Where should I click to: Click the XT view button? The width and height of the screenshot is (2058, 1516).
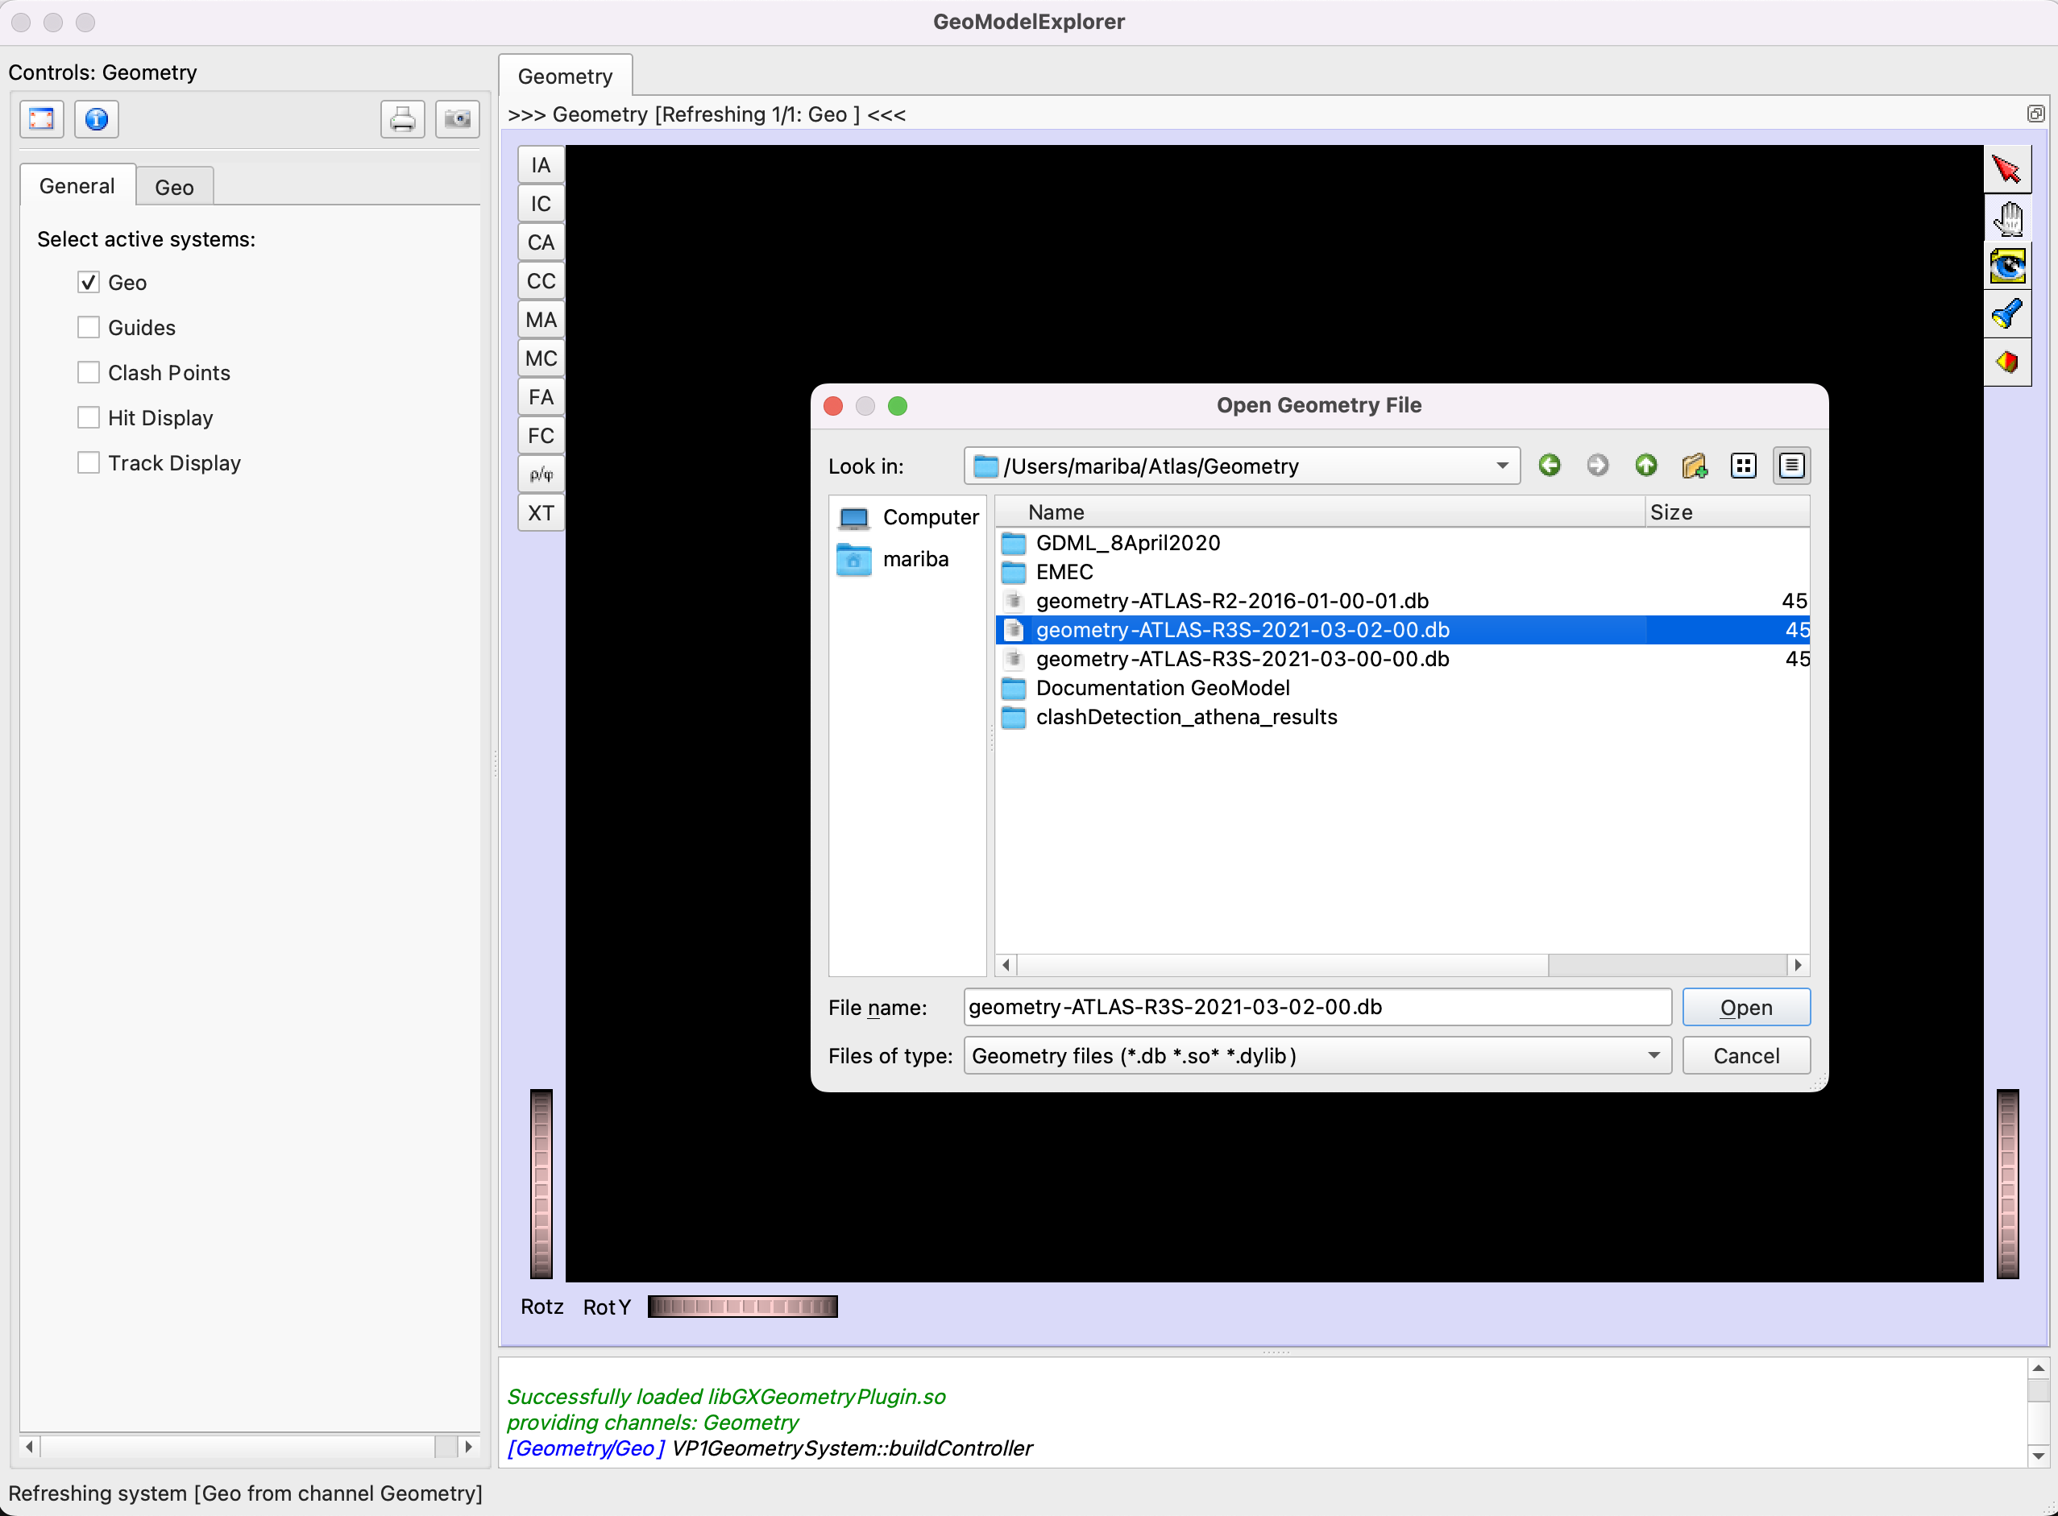541,513
